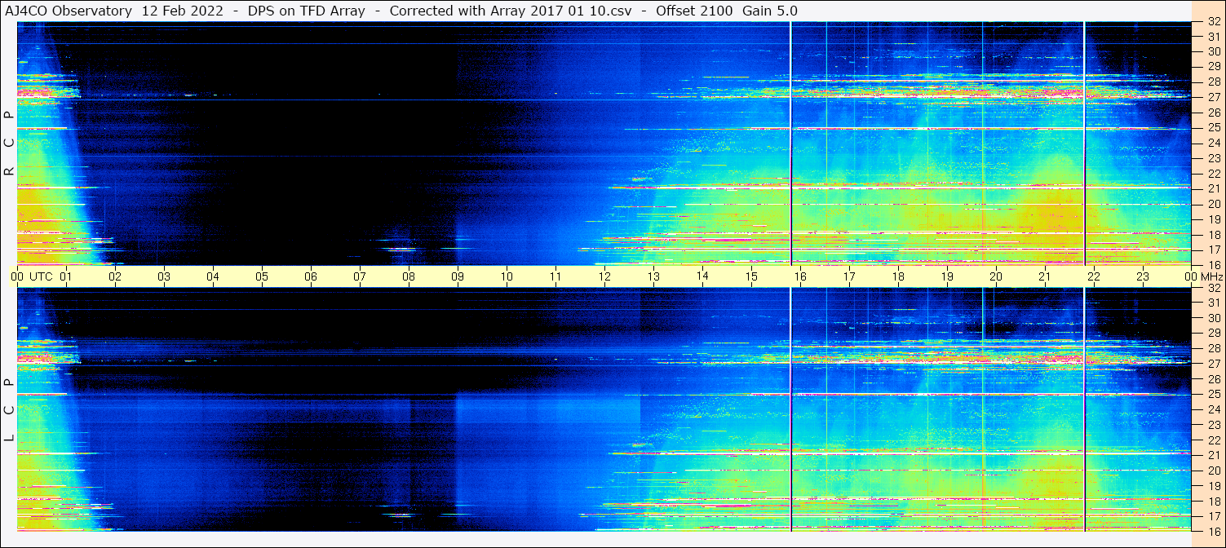The height and width of the screenshot is (548, 1226).
Task: Click the 32 MHz label of RCP panel
Action: [x=1213, y=22]
